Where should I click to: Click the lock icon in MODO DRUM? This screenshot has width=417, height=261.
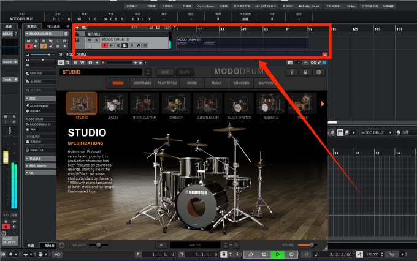tap(305, 72)
